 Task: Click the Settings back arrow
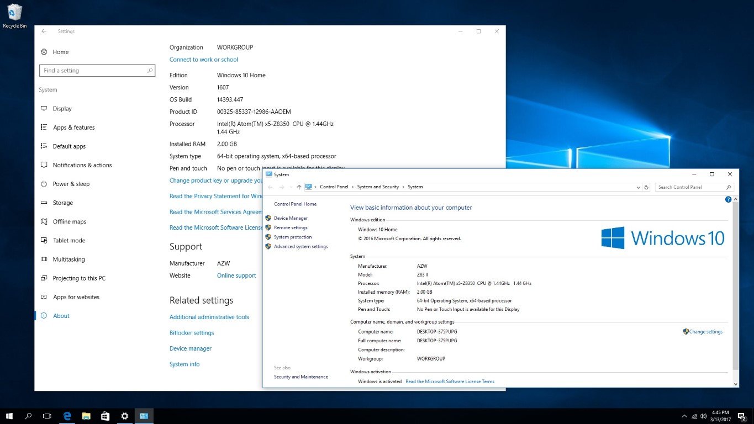44,31
